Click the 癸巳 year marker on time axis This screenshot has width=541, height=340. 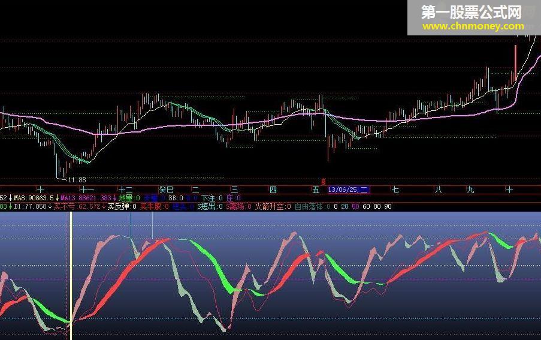pyautogui.click(x=166, y=189)
